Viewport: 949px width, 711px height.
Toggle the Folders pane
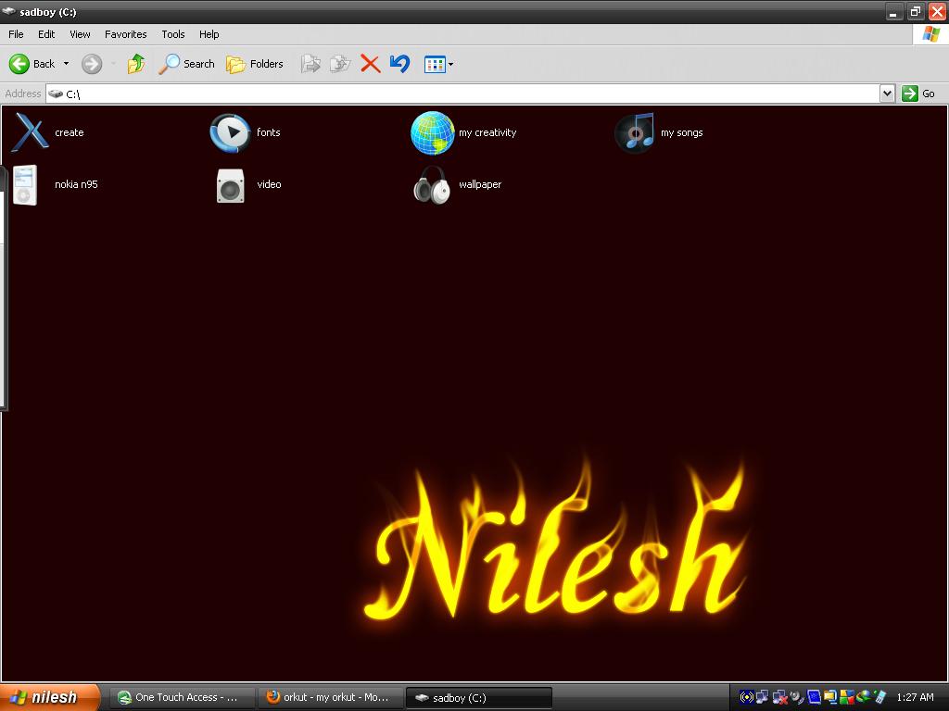coord(256,64)
